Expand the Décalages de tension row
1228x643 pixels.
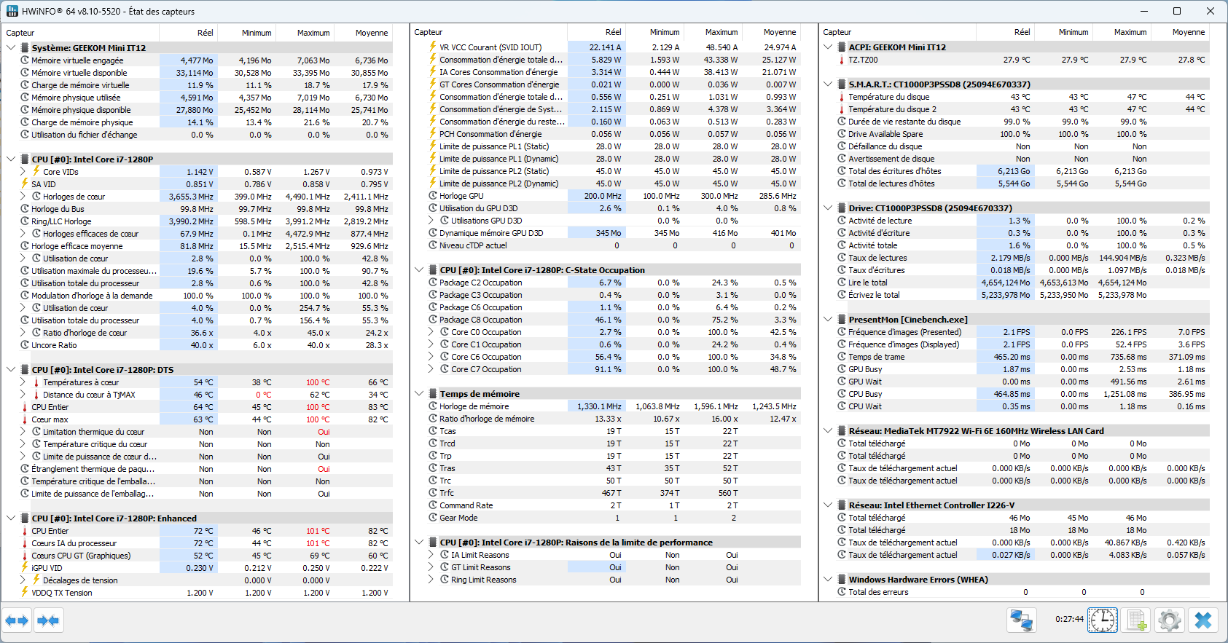(x=23, y=580)
